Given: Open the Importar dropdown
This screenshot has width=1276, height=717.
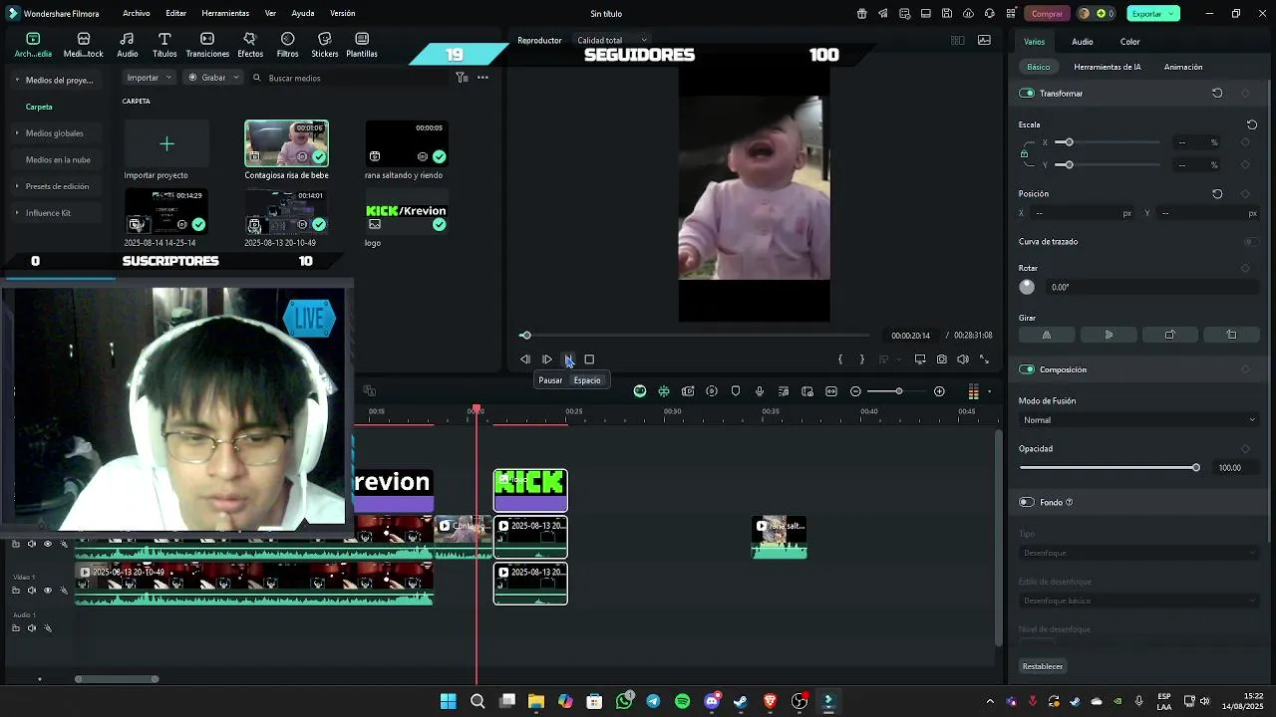Looking at the screenshot, I should pyautogui.click(x=150, y=78).
